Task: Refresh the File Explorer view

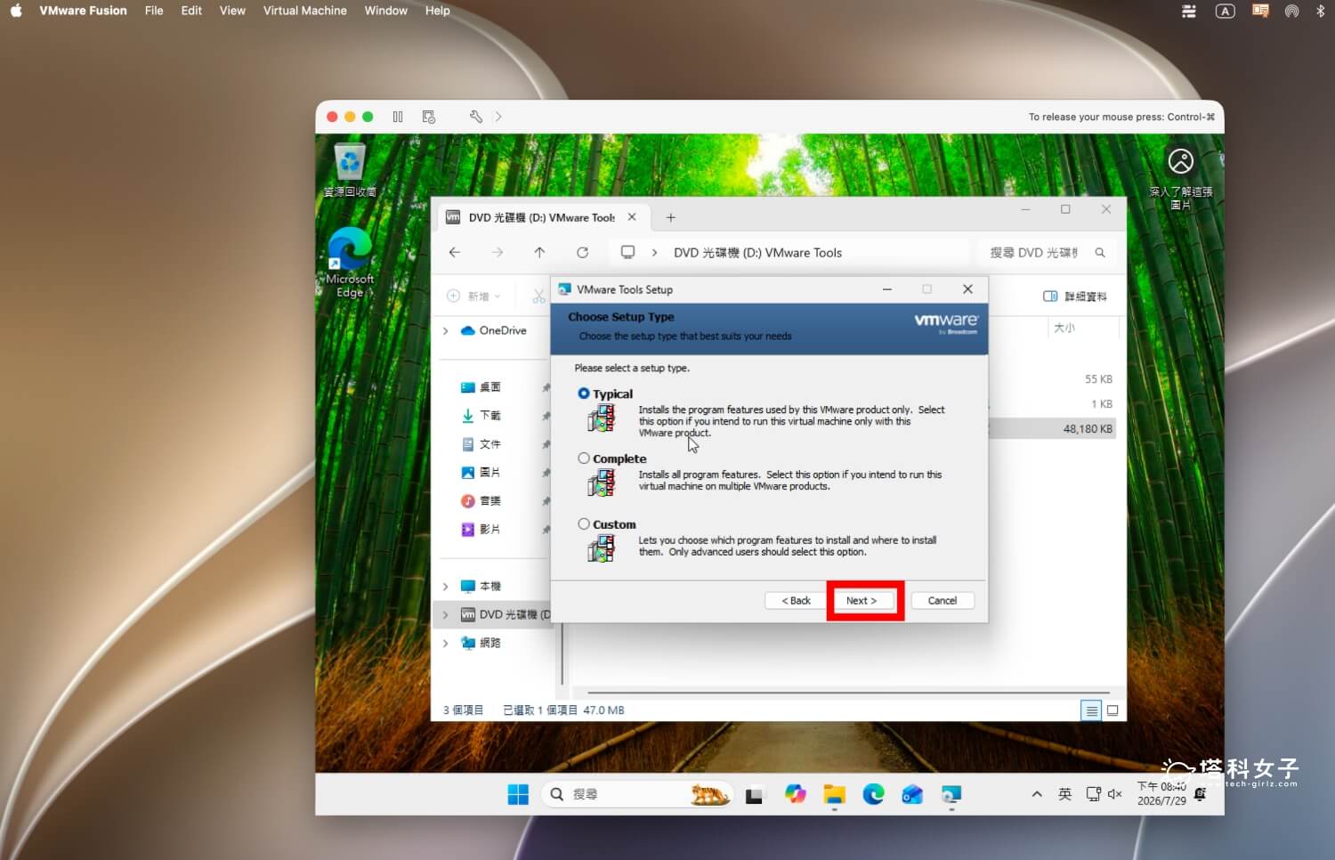Action: pos(582,253)
